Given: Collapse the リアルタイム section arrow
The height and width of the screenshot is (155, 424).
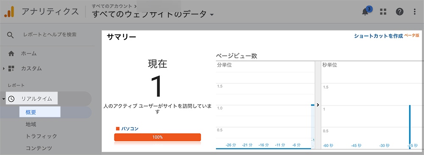Looking at the screenshot, I should pyautogui.click(x=4, y=99).
